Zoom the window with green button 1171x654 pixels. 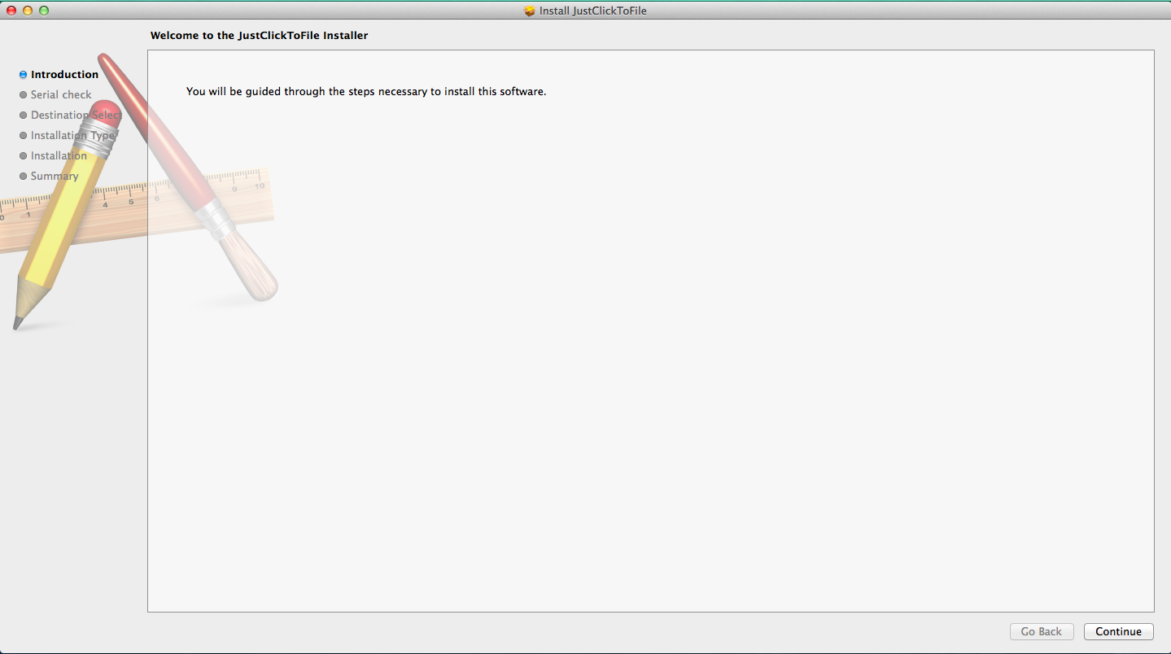click(44, 11)
